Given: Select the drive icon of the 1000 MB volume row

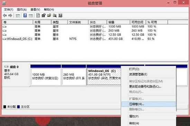Looking at the screenshot, I should [4, 27].
